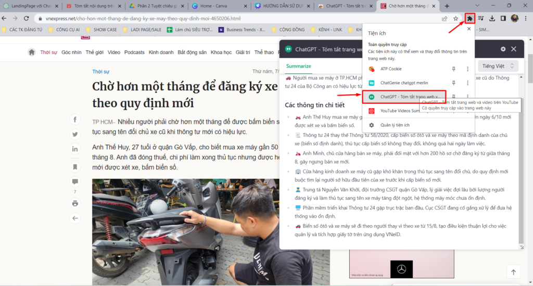Toggle Chrome side panel button
The image size is (533, 286).
pyautogui.click(x=503, y=19)
